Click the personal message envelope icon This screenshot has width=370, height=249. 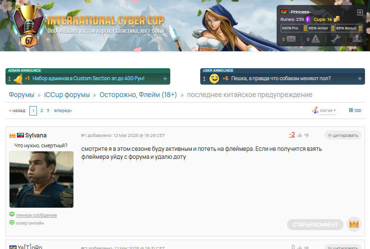coord(12,214)
